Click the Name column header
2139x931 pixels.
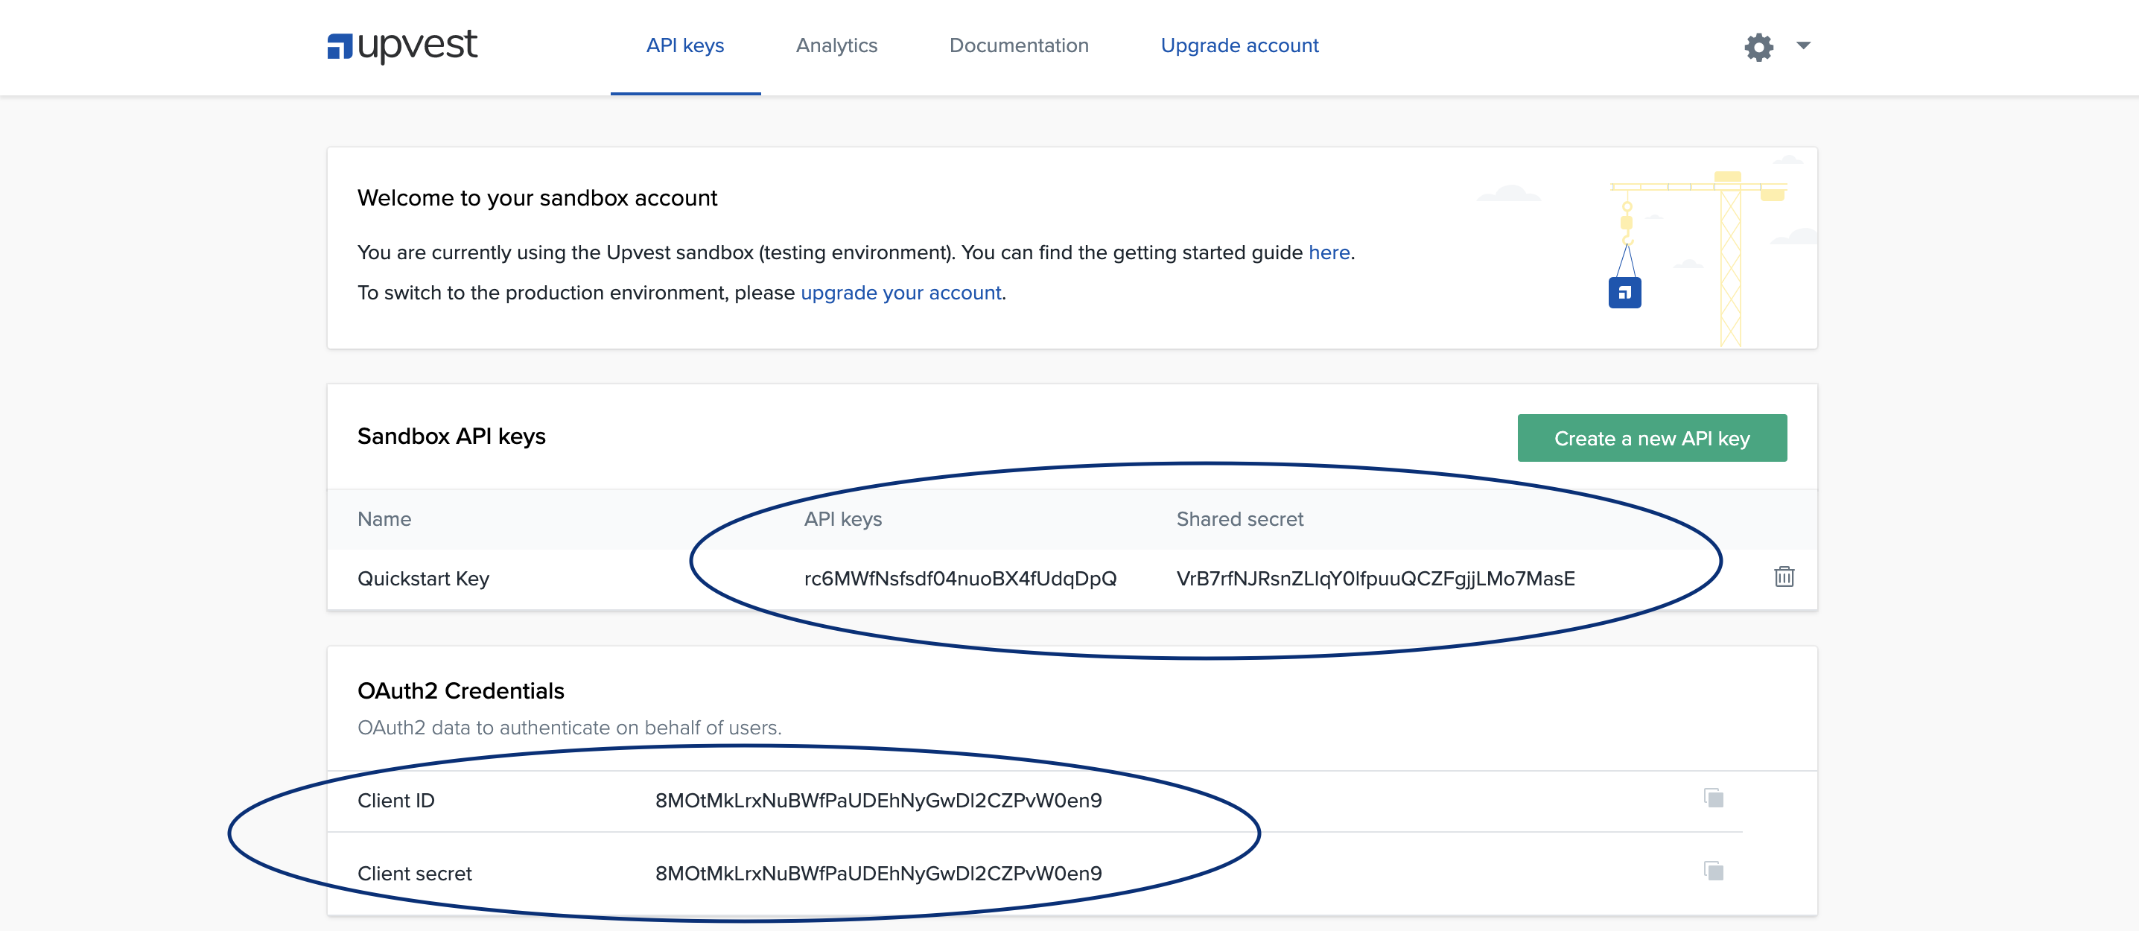point(384,519)
